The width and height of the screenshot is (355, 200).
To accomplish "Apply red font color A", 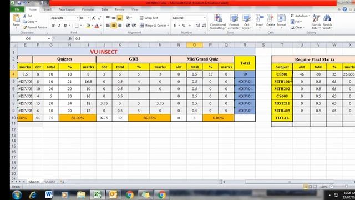I will (97, 26).
